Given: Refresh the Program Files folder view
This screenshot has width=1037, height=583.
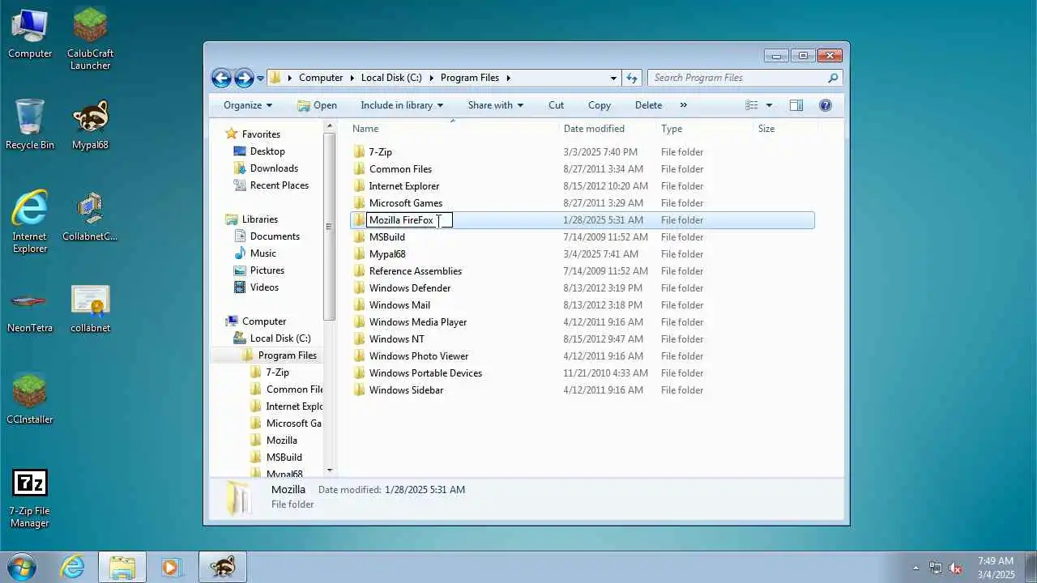Looking at the screenshot, I should point(633,78).
